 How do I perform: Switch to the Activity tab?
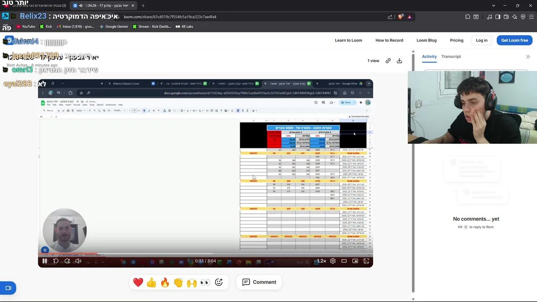tap(429, 57)
